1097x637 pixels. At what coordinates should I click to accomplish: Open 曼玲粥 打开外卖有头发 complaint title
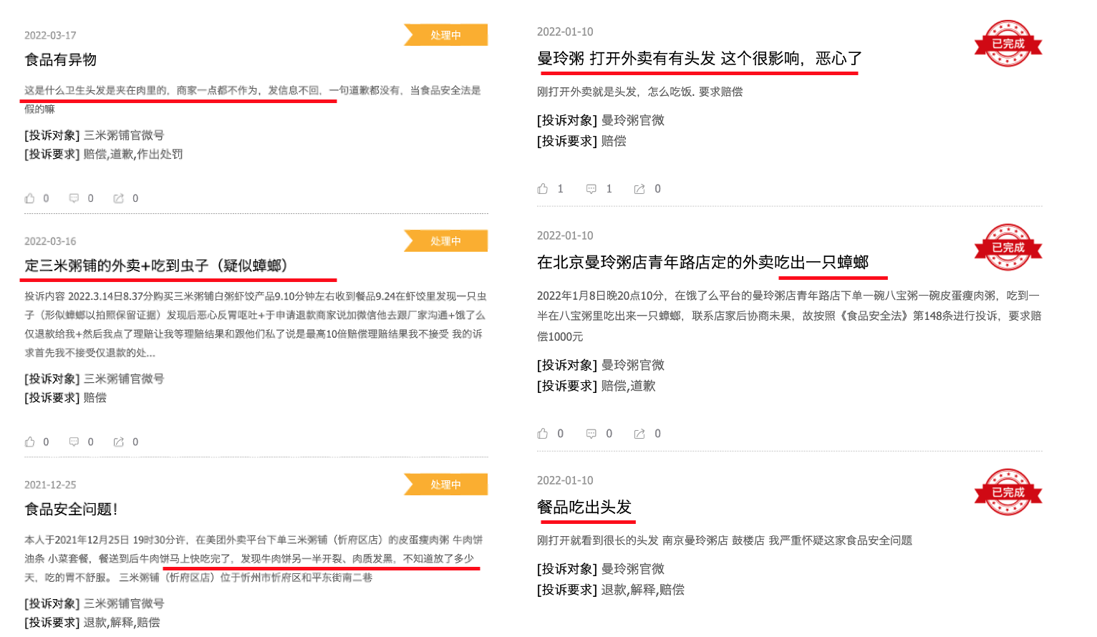click(x=700, y=59)
